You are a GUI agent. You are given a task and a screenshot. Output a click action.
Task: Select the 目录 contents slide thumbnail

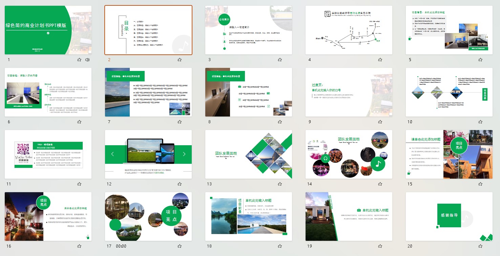click(x=148, y=30)
